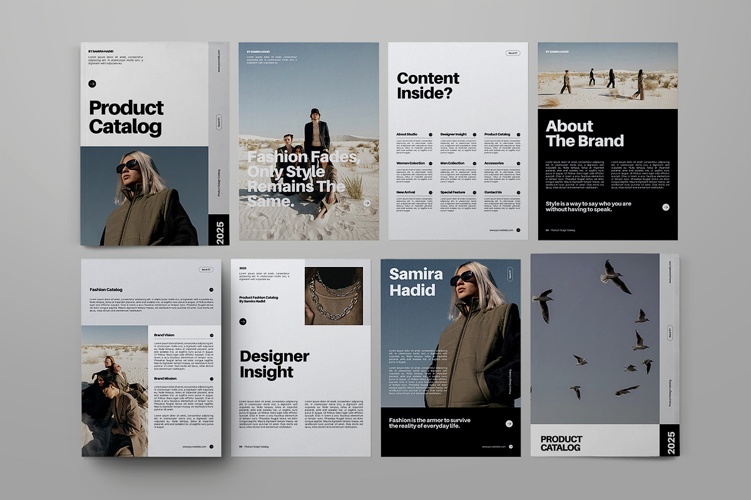Select the Men Collection contents entry
This screenshot has height=500, width=751.
[x=459, y=172]
